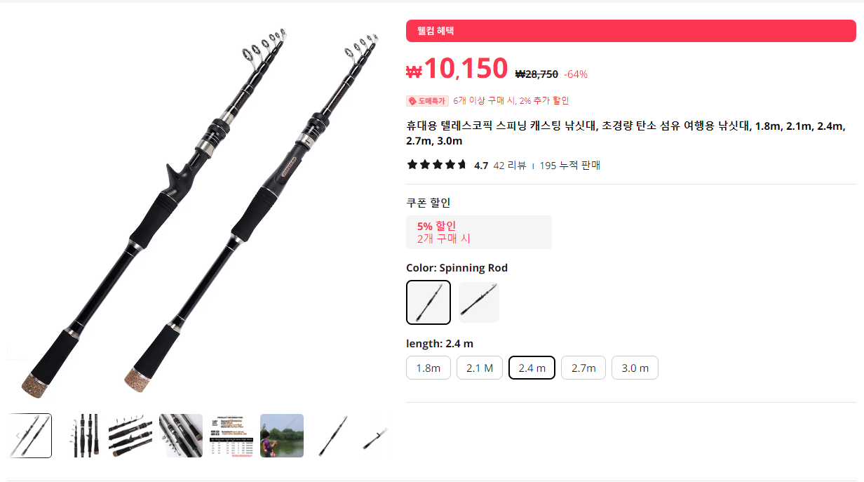This screenshot has width=864, height=482.
Task: Choose the 2.7m length option
Action: click(583, 368)
